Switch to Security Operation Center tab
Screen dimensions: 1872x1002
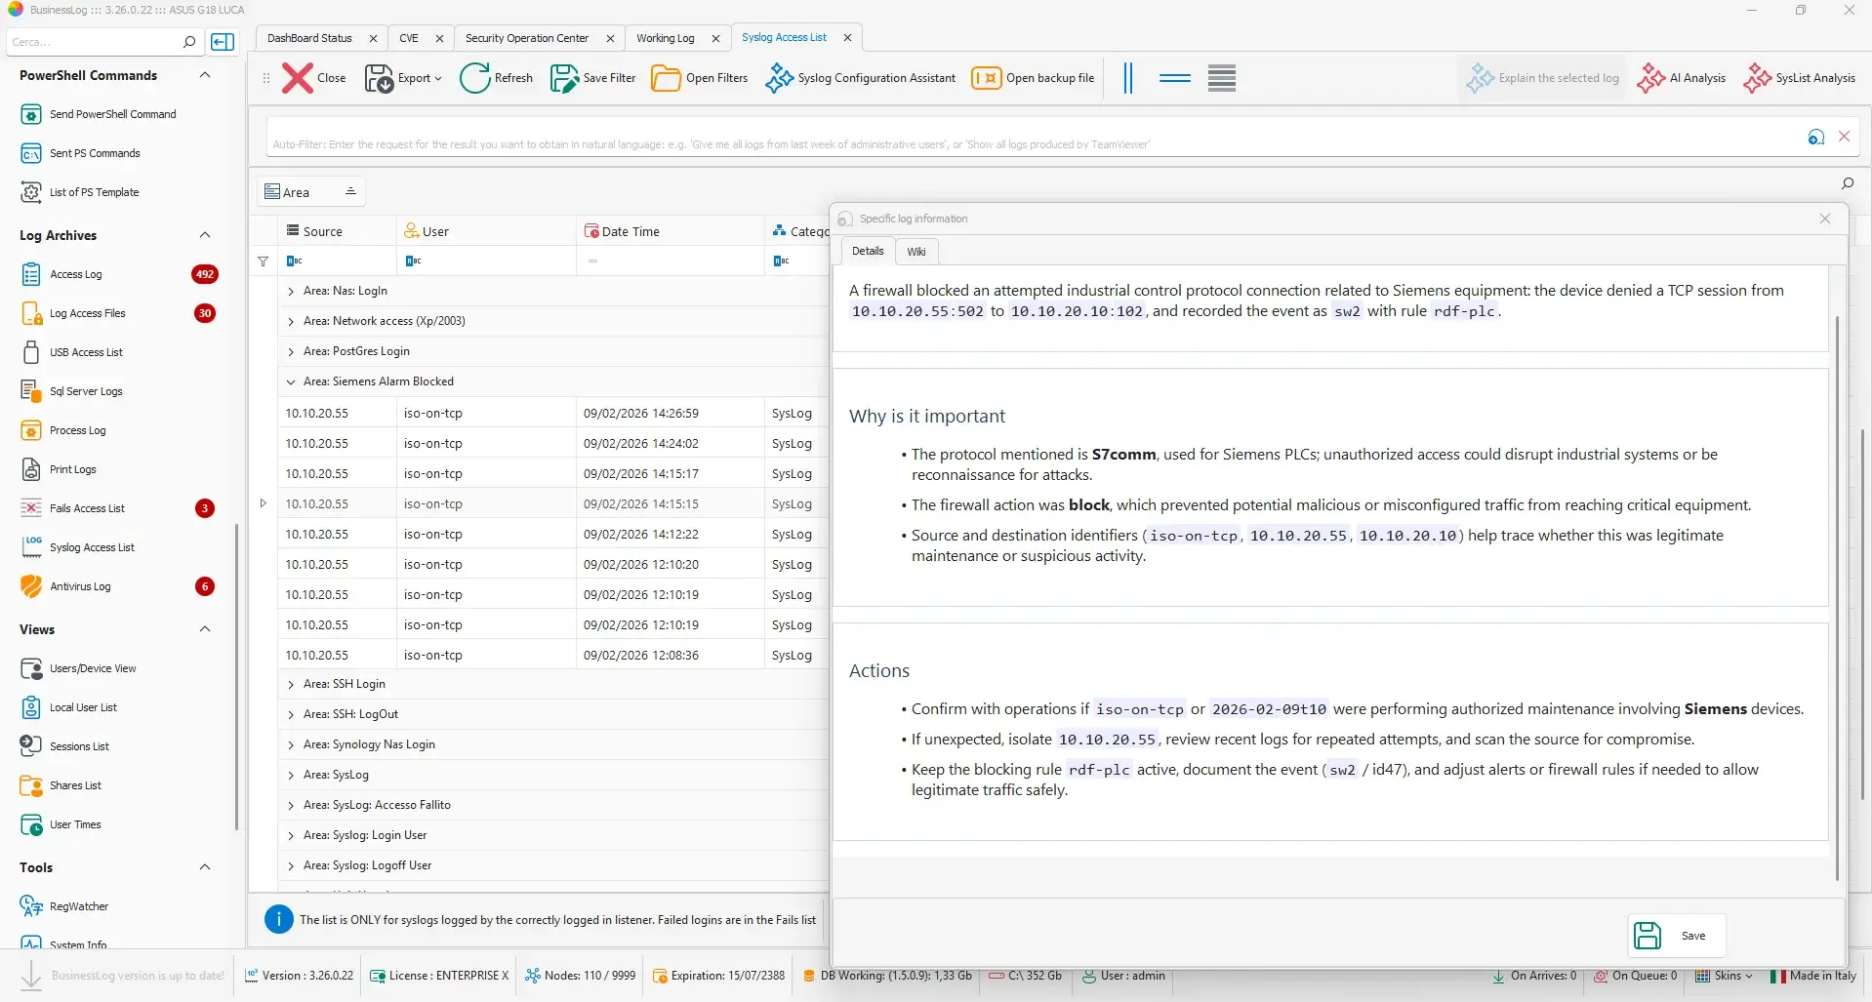click(527, 38)
